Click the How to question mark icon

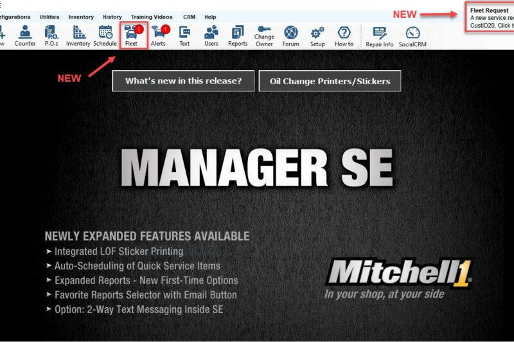344,36
